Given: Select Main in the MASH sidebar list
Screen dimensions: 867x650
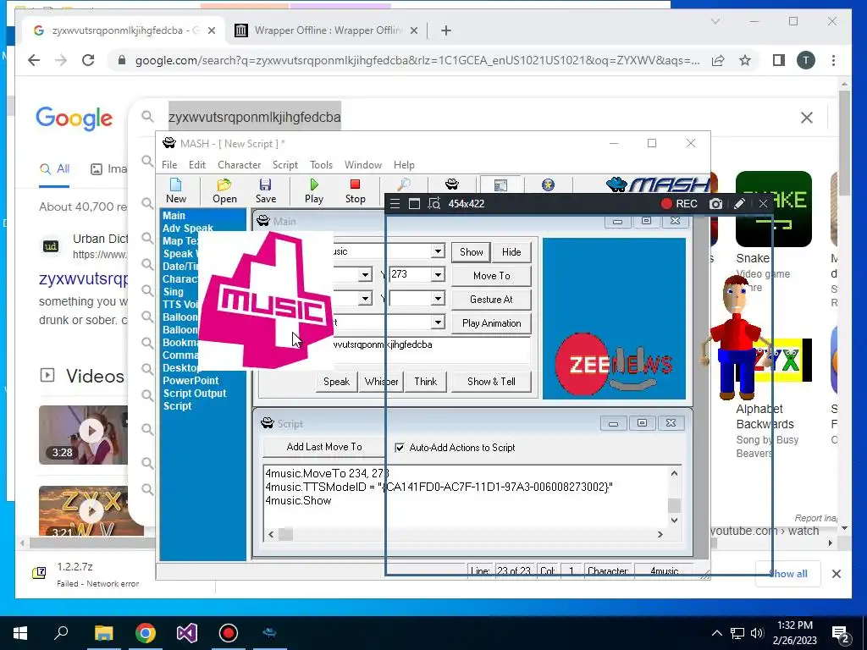Looking at the screenshot, I should point(174,216).
